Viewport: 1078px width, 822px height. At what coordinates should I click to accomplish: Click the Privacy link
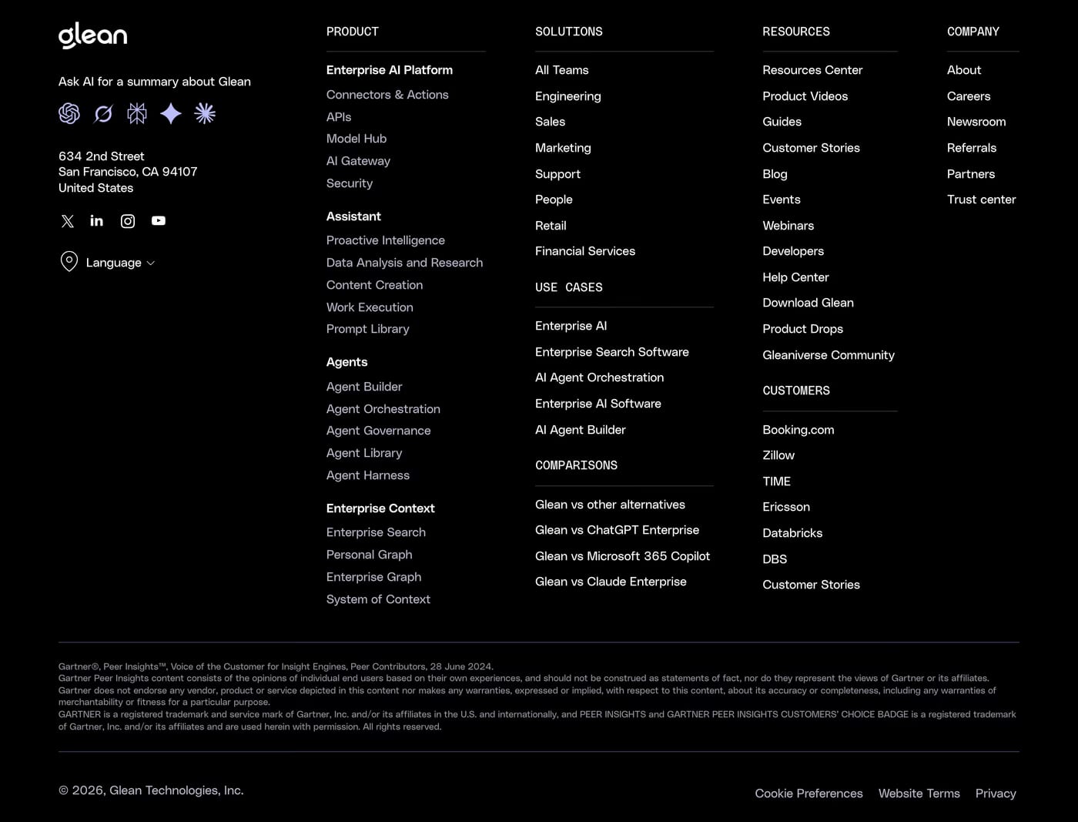tap(996, 793)
